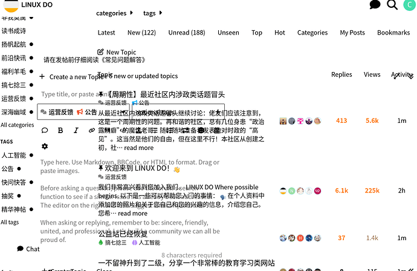The height and width of the screenshot is (271, 417).
Task: Click the red H avatar in 公益站已经恢复 row
Action: [x=300, y=238]
